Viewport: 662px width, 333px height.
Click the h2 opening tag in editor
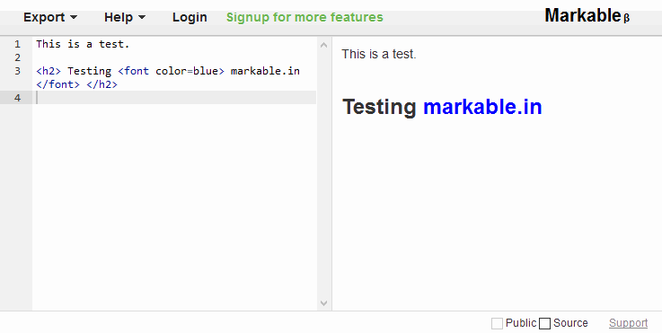(x=49, y=71)
